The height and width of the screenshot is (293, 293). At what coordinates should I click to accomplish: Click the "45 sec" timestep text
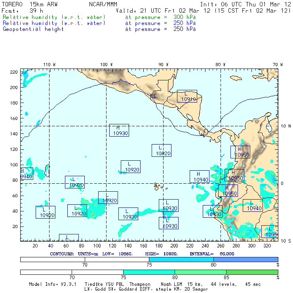click(x=253, y=284)
